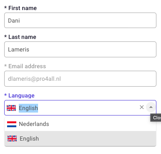Click the required asterisk beside Language
Viewport: 161px width, 154px height.
(5, 95)
